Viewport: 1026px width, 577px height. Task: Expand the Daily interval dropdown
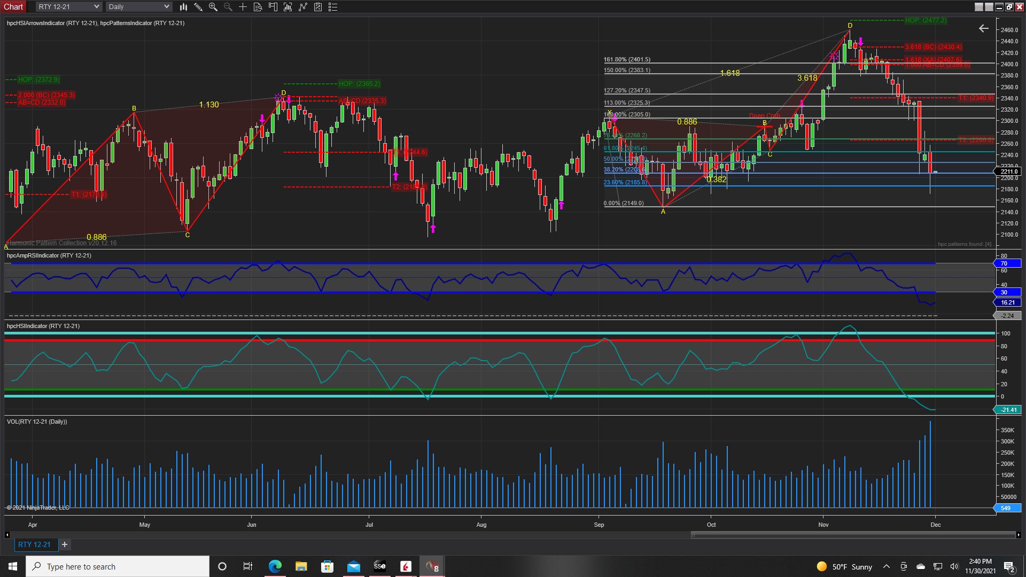[166, 7]
